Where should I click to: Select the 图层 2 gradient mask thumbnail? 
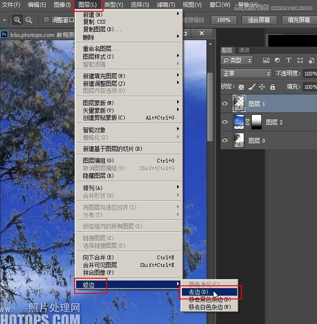[257, 122]
